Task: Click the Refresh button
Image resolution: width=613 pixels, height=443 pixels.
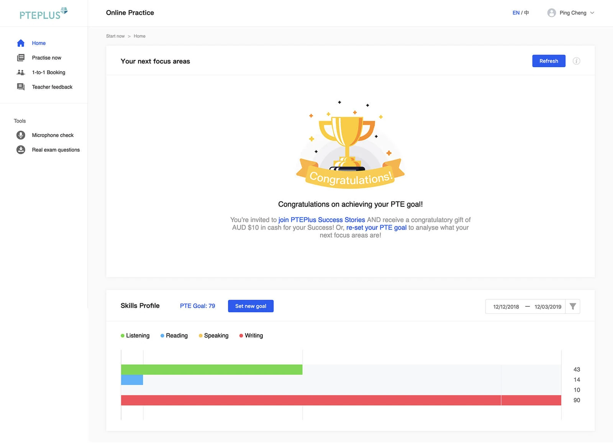Action: tap(549, 61)
